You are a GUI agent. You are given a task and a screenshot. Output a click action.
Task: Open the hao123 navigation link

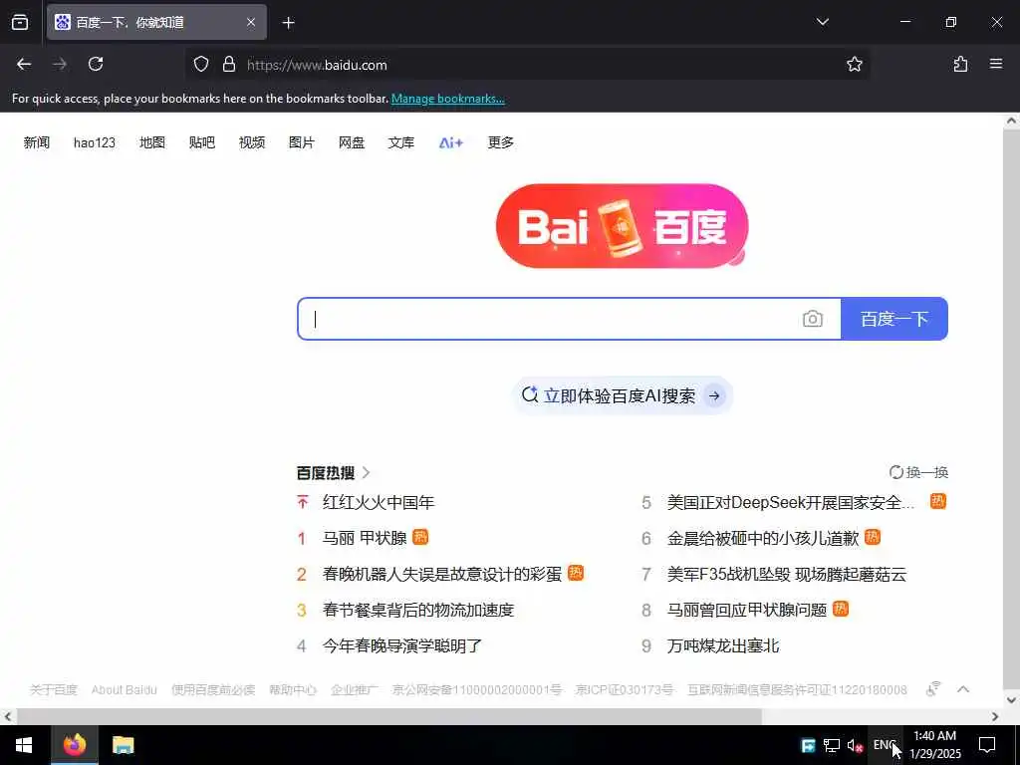pyautogui.click(x=95, y=142)
